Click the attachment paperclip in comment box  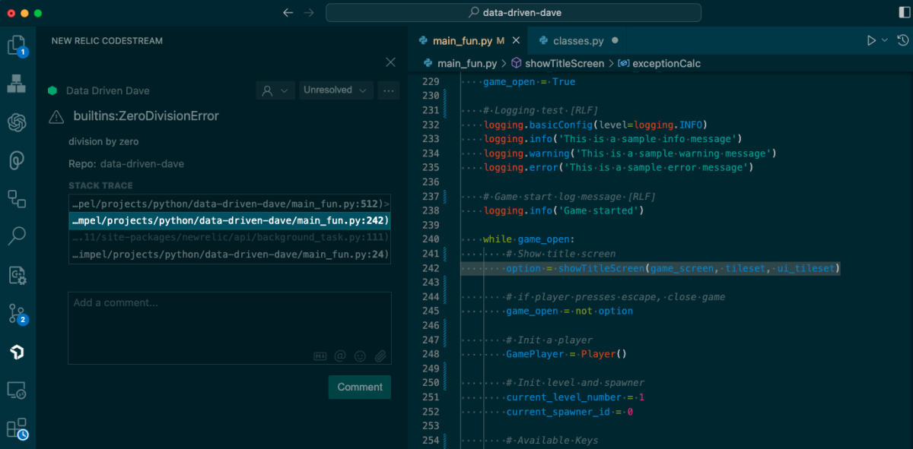380,356
